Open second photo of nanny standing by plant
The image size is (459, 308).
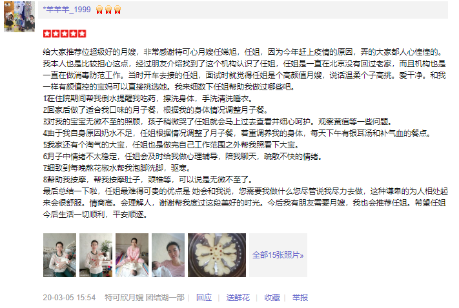click(96, 255)
